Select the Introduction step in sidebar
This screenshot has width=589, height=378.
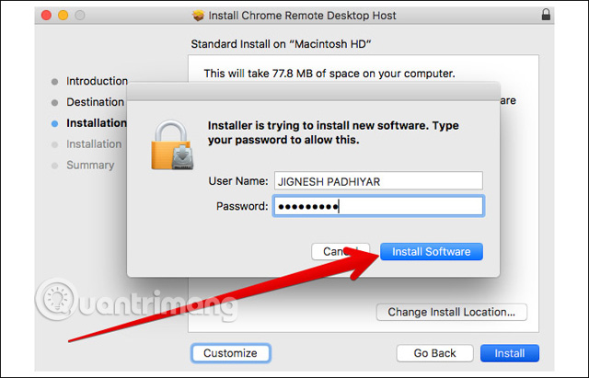(97, 81)
